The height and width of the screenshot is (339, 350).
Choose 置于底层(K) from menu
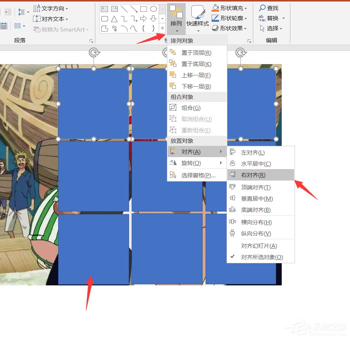(x=197, y=64)
